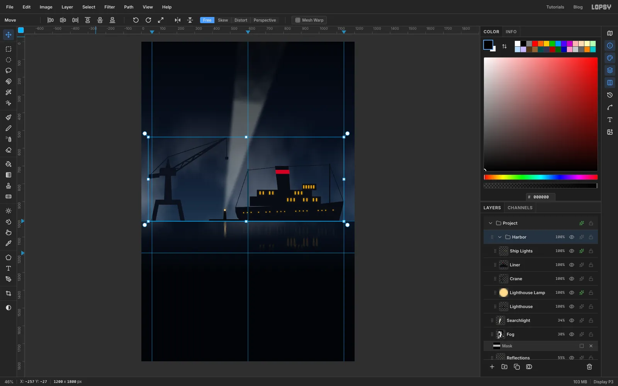Enable Skew transform mode
The width and height of the screenshot is (618, 386).
pos(223,20)
